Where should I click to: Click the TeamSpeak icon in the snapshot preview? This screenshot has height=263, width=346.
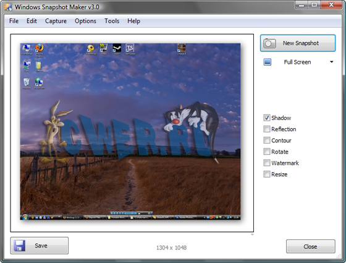point(130,48)
